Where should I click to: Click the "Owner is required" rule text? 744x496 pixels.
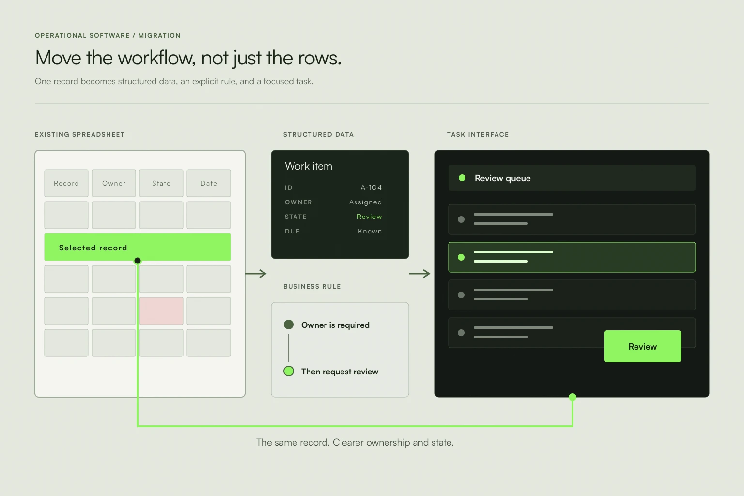pyautogui.click(x=335, y=325)
